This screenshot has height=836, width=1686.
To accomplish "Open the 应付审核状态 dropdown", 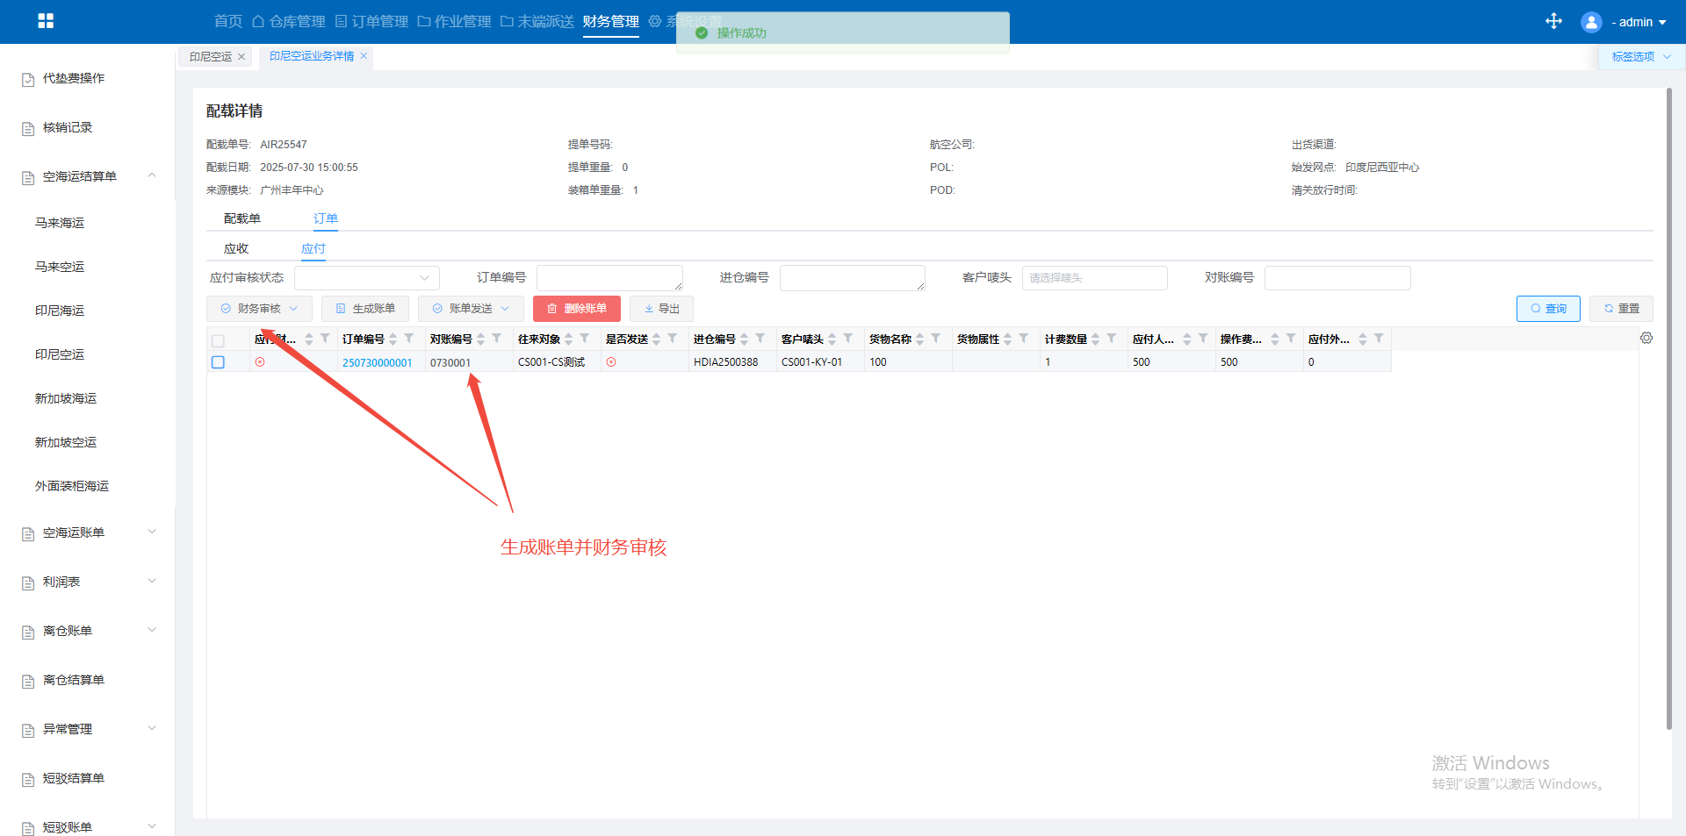I will point(366,278).
